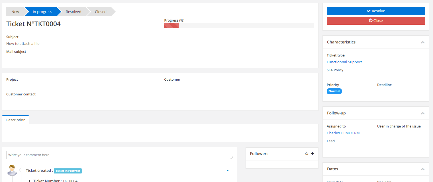
Task: Select the New status step
Action: click(x=15, y=12)
